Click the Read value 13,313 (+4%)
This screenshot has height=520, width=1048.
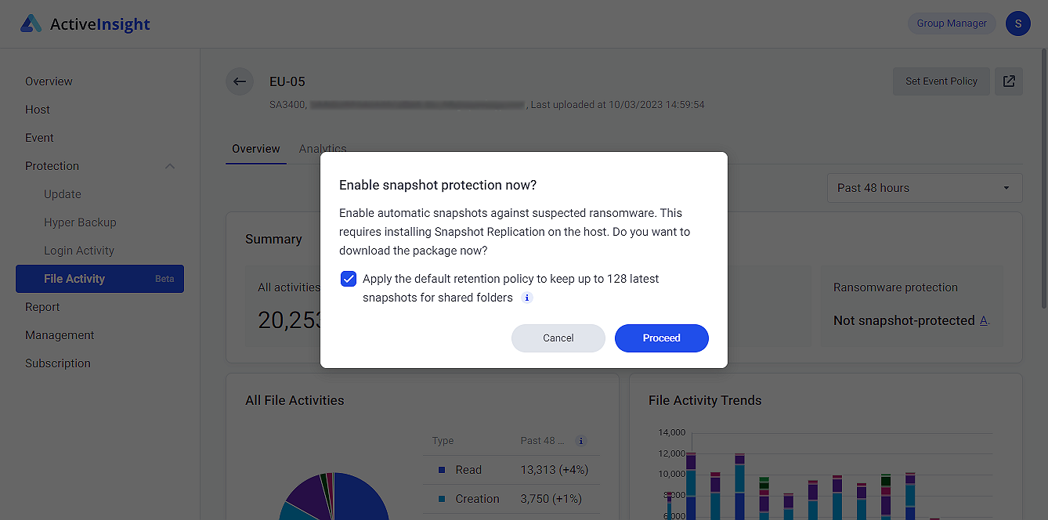[x=554, y=470]
